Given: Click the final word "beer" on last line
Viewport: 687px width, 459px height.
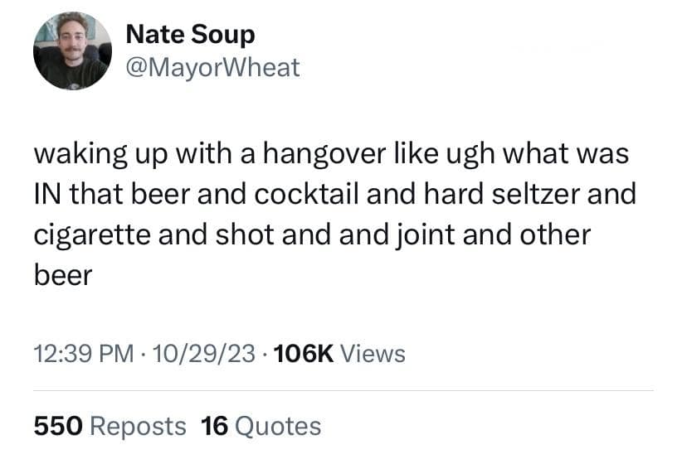Looking at the screenshot, I should click(62, 275).
